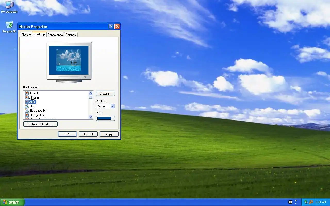The image size is (330, 206).
Task: Select the Recycle Bin desktop icon
Action: [x=9, y=27]
